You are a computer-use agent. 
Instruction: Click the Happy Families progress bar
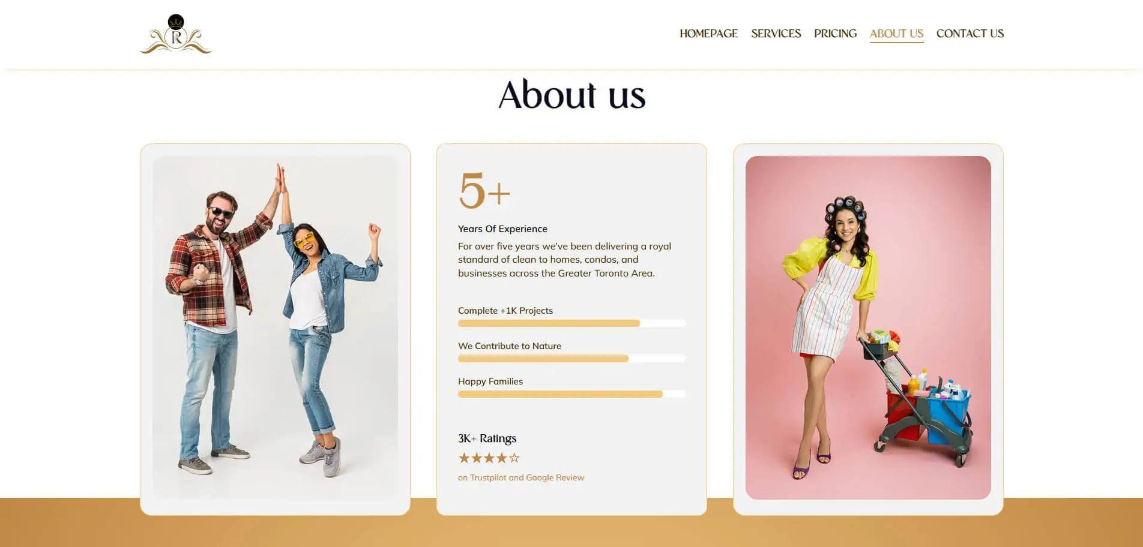(x=571, y=394)
